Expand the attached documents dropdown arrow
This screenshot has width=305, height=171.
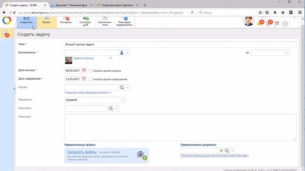pyautogui.click(x=232, y=151)
